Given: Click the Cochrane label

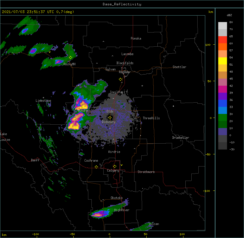Looking at the screenshot, I should 91,161.
